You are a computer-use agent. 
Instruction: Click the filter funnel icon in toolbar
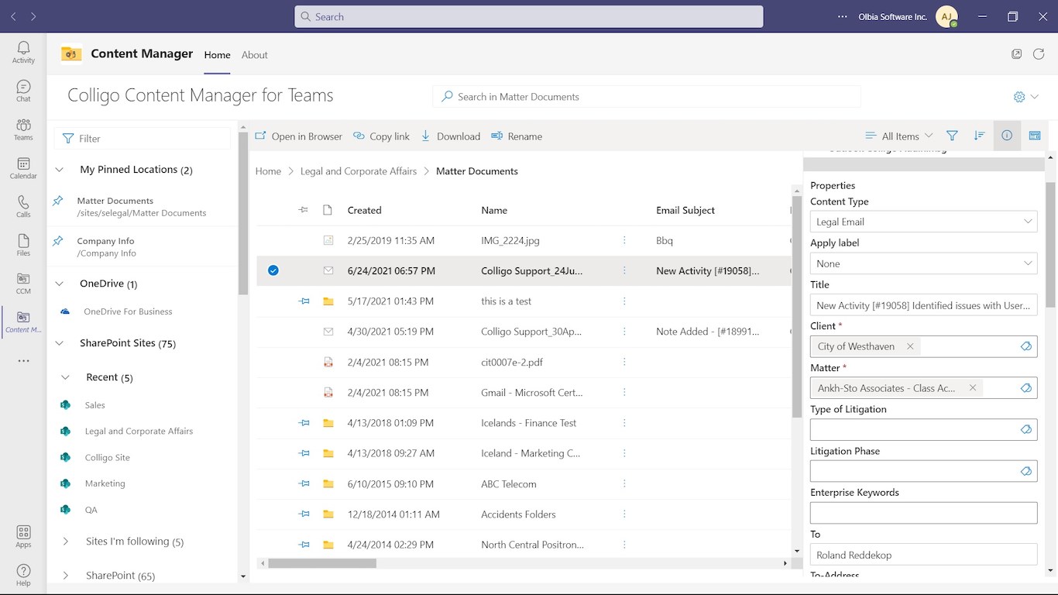pyautogui.click(x=952, y=136)
